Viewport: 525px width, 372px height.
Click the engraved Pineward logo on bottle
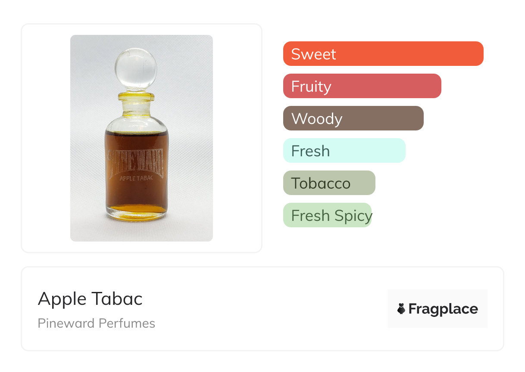coord(136,161)
